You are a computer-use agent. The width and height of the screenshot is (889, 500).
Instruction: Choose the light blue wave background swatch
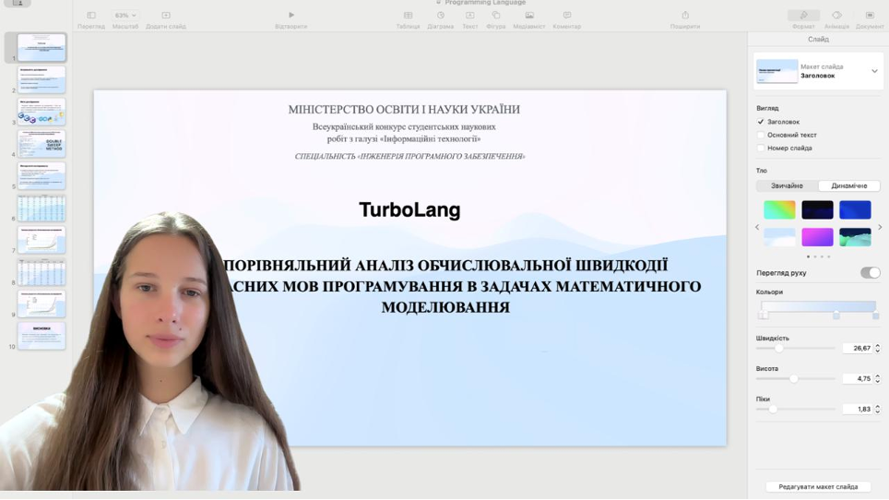click(779, 237)
